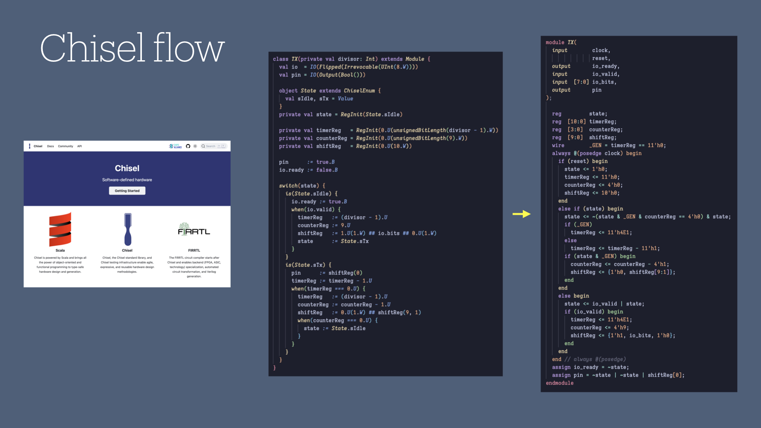
Task: Select the API tab in the navbar
Action: [x=79, y=146]
